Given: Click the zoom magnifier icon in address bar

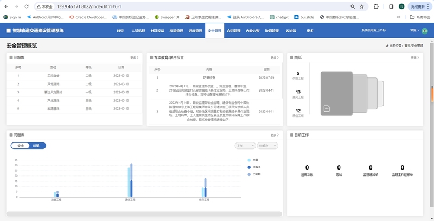Looking at the screenshot, I should (353, 6).
